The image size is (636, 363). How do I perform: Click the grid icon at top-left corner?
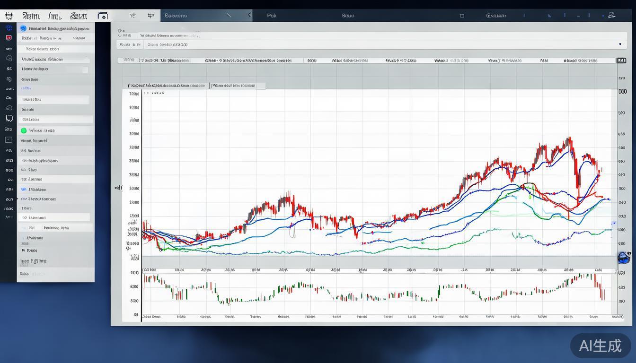9,16
